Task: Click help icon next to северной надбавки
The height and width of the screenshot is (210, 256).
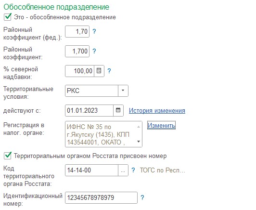Action: point(109,71)
